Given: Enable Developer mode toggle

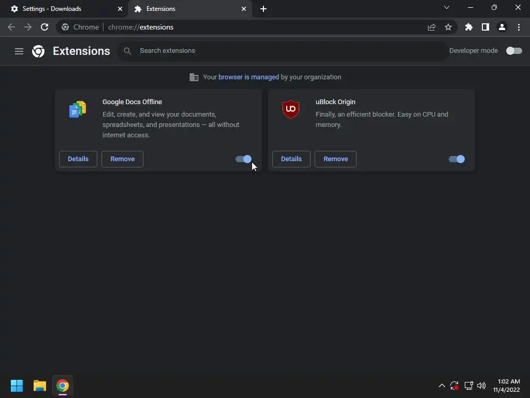Looking at the screenshot, I should [514, 51].
